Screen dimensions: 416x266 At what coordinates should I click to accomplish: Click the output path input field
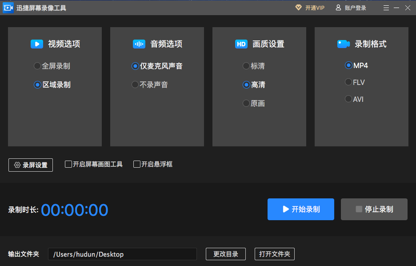pyautogui.click(x=122, y=254)
